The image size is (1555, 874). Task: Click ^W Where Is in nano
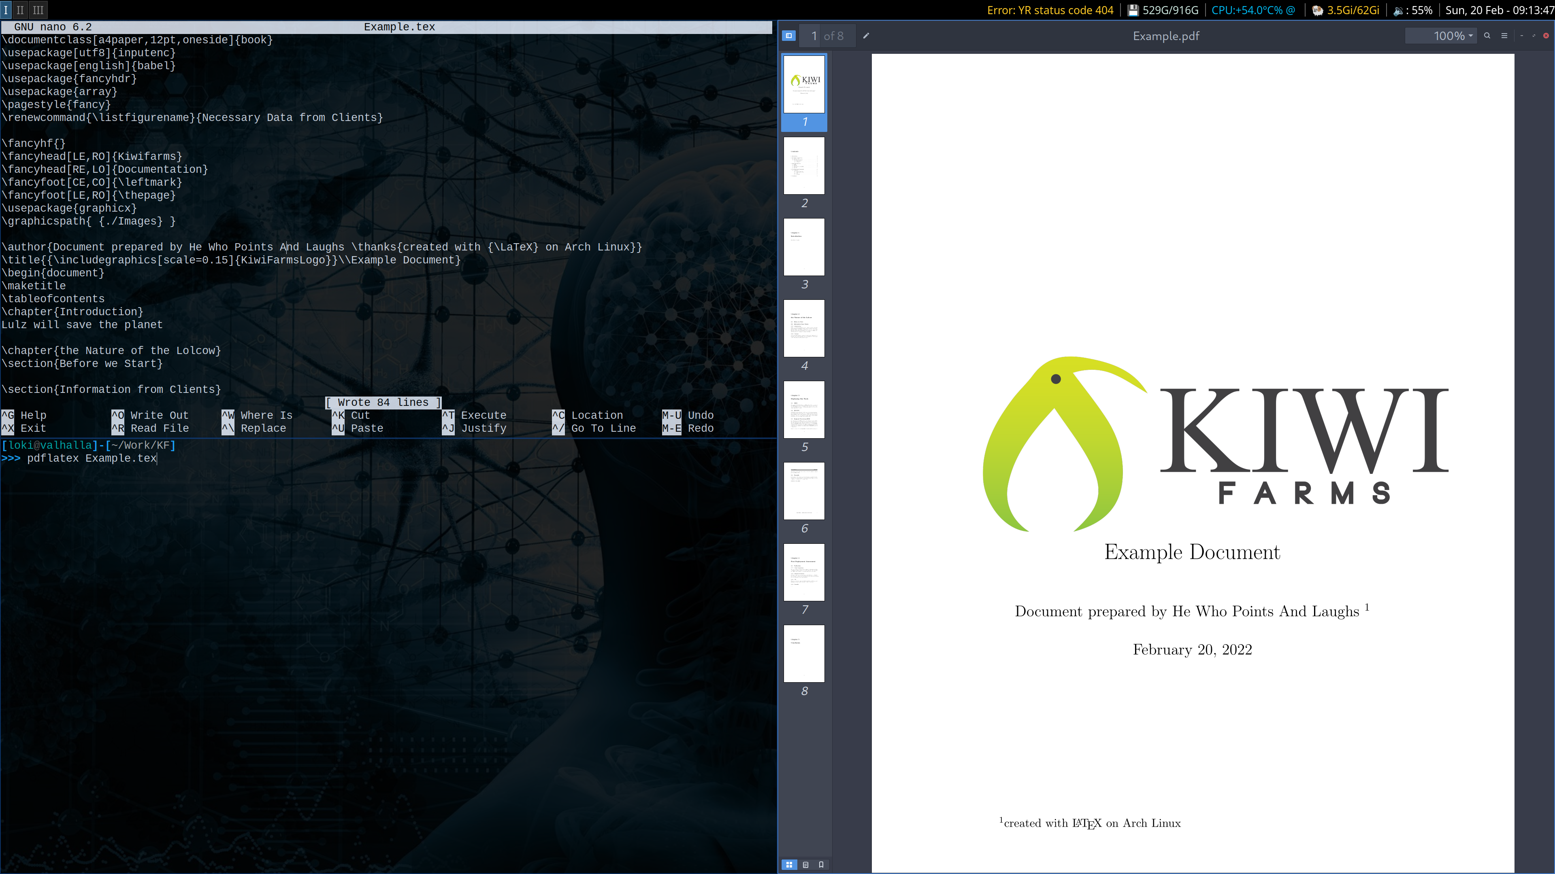(x=257, y=415)
